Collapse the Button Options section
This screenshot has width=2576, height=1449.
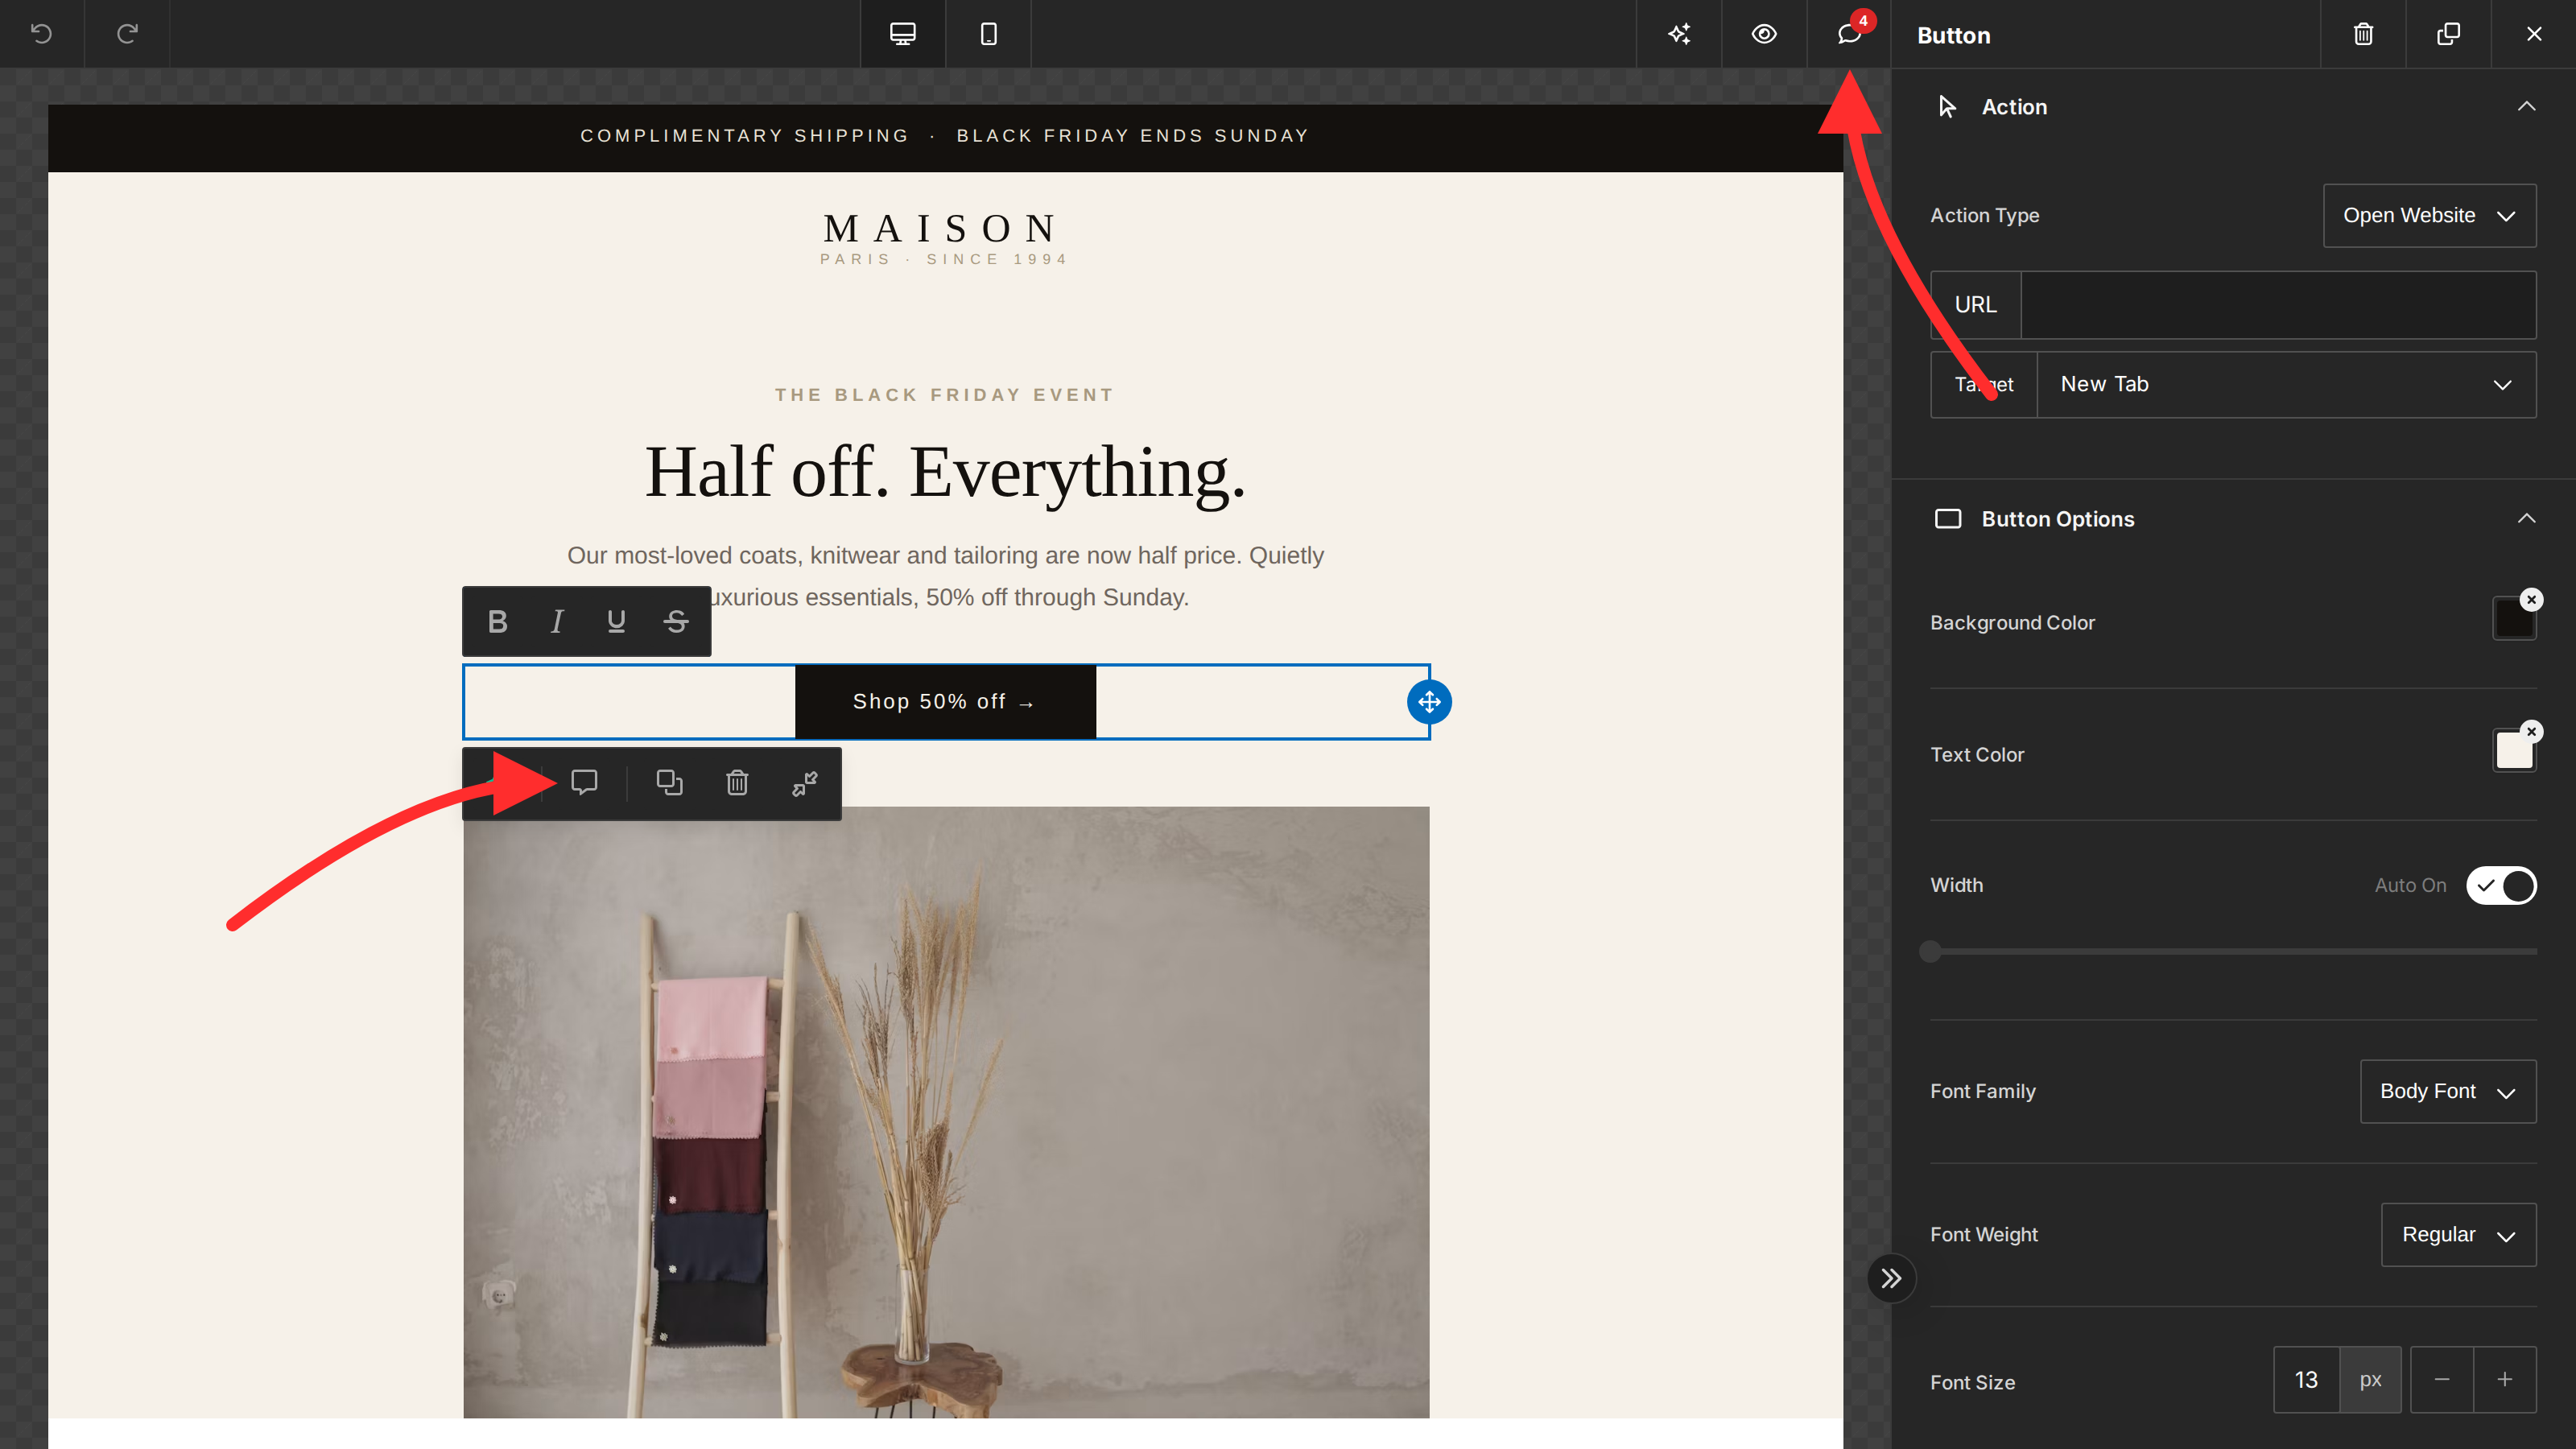[2526, 518]
